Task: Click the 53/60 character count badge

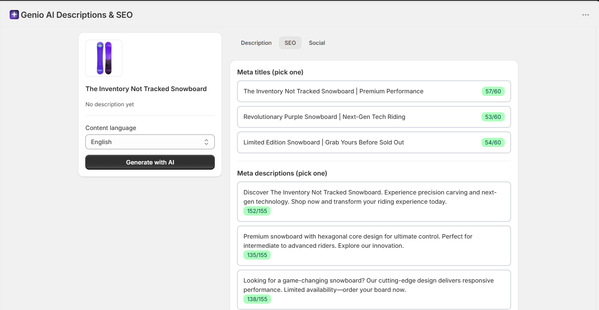Action: click(x=493, y=117)
